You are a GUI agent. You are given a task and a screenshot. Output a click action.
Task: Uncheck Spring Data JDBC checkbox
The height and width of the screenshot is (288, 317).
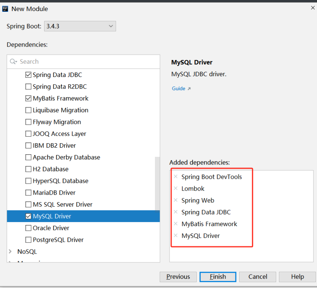tap(28, 75)
